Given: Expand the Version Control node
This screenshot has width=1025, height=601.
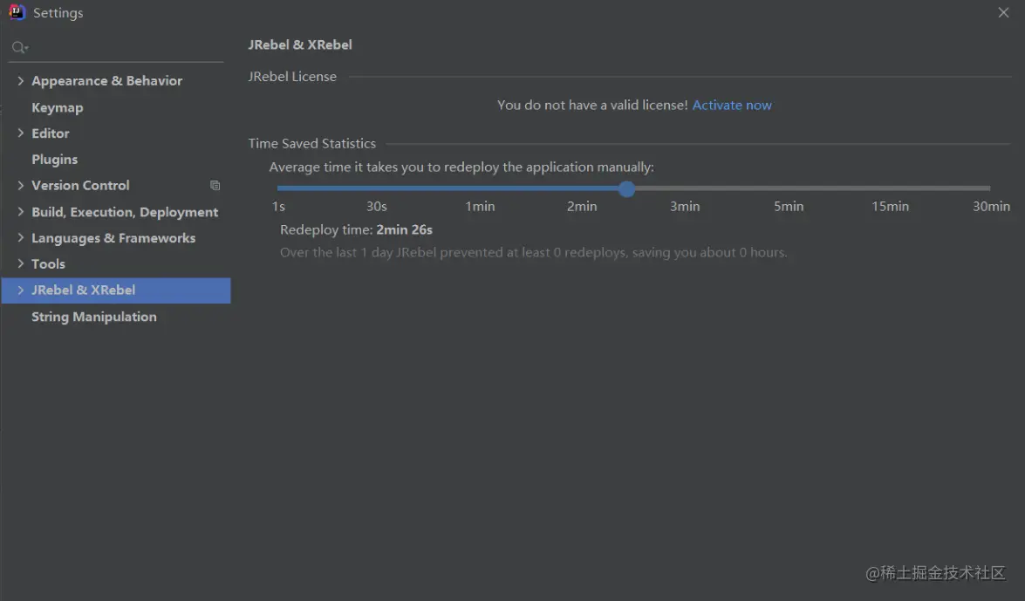Looking at the screenshot, I should pyautogui.click(x=20, y=185).
